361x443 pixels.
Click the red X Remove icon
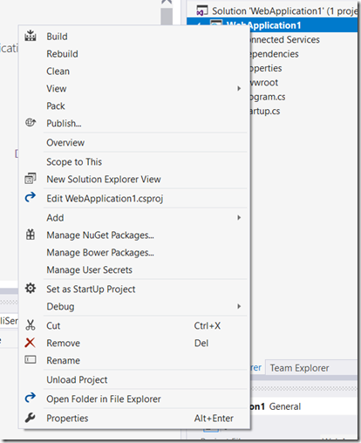[31, 343]
